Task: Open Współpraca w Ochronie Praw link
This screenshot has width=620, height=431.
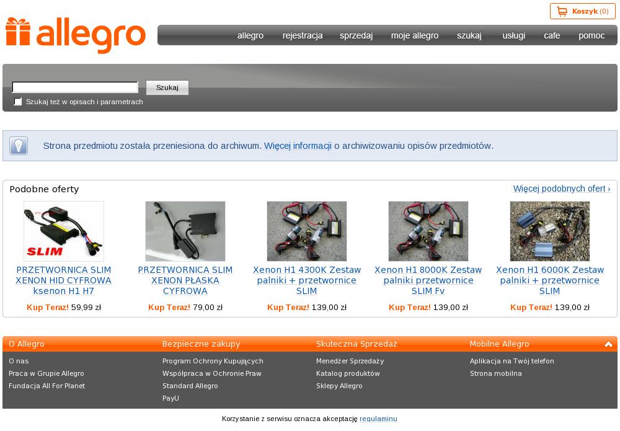Action: 211,373
